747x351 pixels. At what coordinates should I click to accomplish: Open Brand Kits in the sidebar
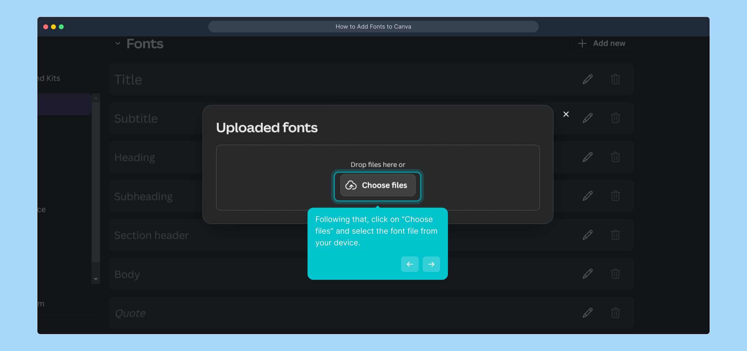point(48,78)
